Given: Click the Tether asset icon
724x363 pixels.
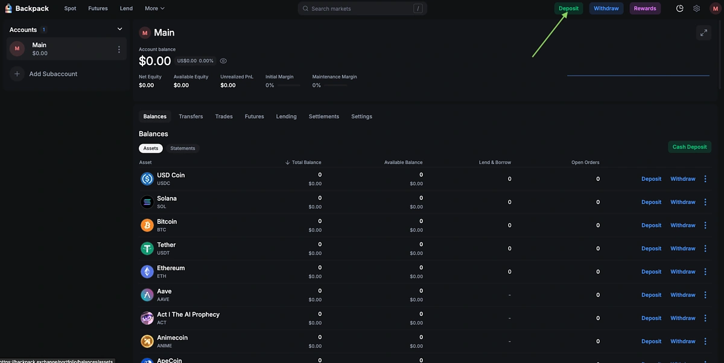Looking at the screenshot, I should point(147,248).
